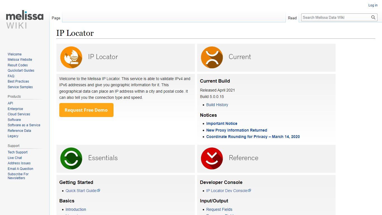Open the Page tab
This screenshot has width=382, height=215.
click(56, 18)
